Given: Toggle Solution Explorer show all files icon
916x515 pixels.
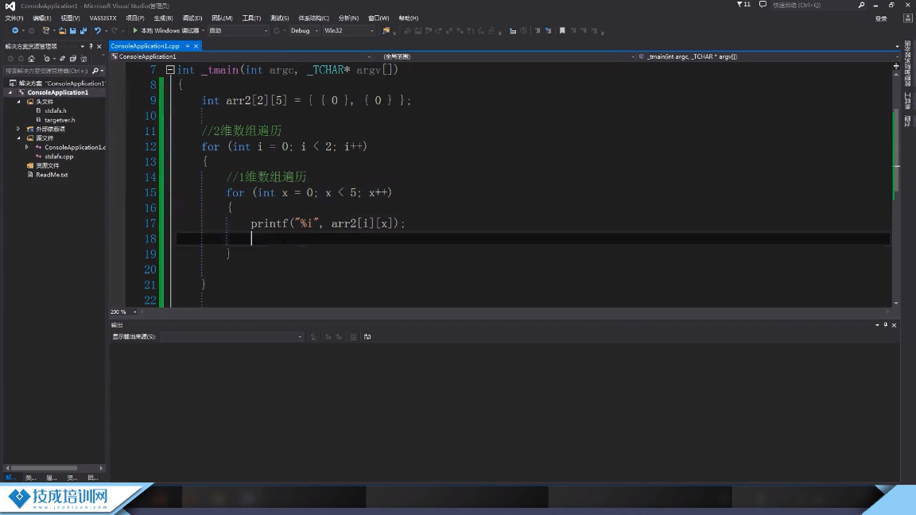Looking at the screenshot, I should tap(83, 58).
